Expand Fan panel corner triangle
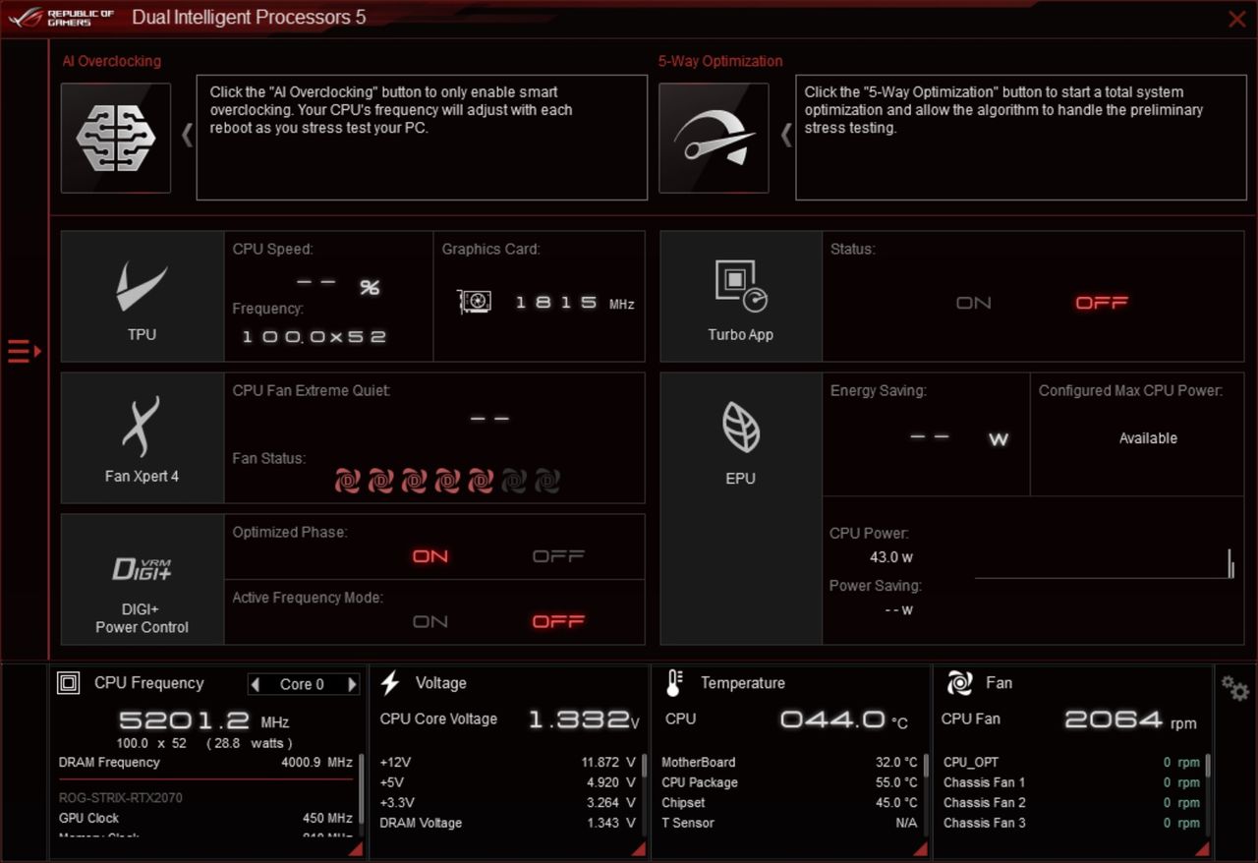Image resolution: width=1258 pixels, height=863 pixels. point(1202,848)
